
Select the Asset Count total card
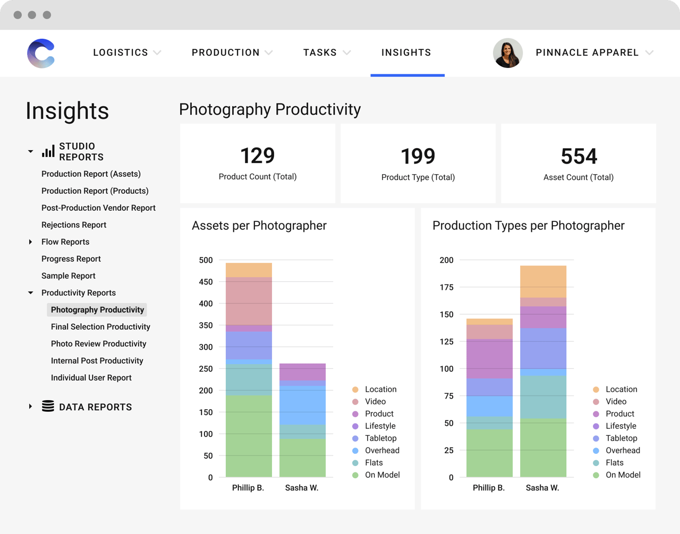(578, 163)
